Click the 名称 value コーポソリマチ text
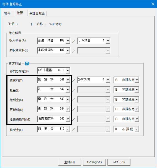 coord(55,24)
